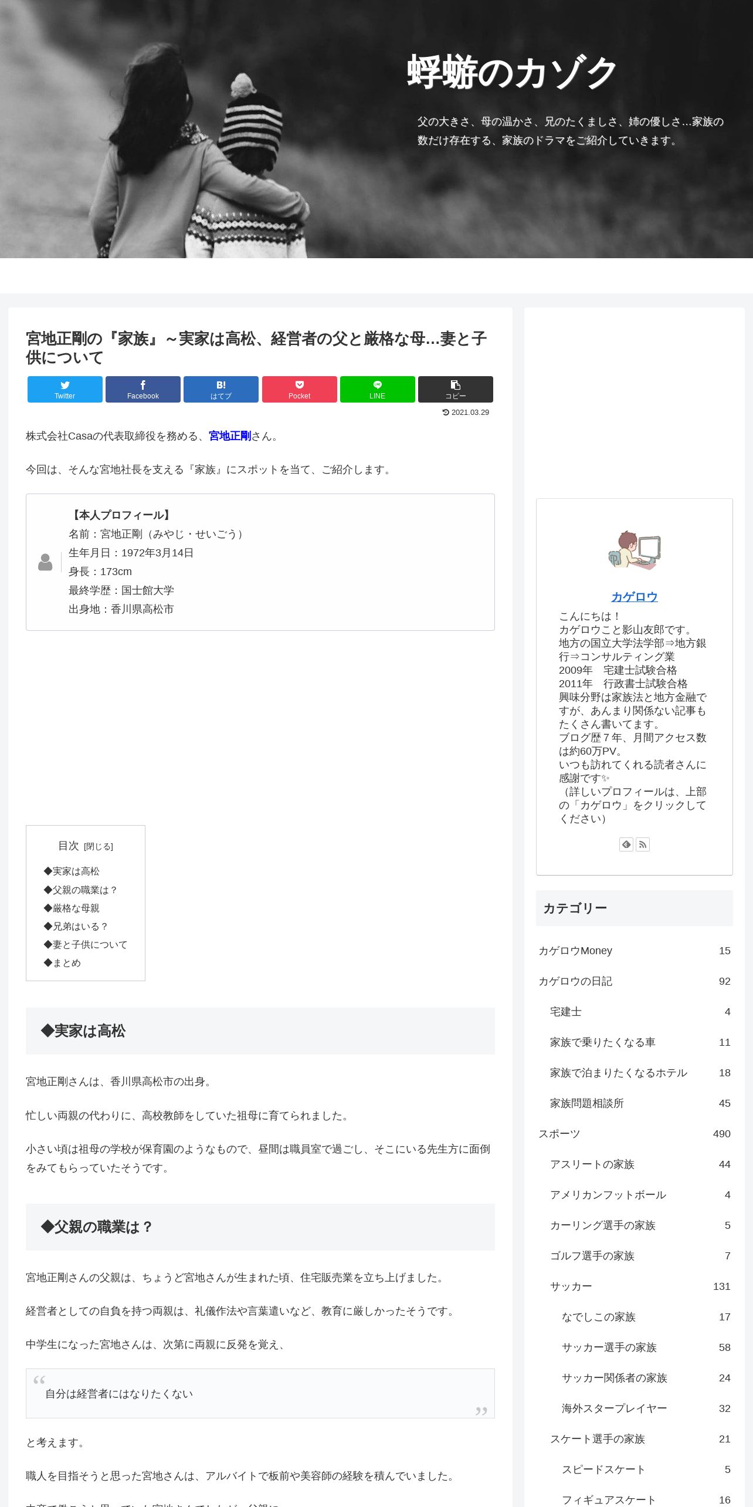
Task: Open the 宮地正剛 blue link in intro
Action: [230, 436]
